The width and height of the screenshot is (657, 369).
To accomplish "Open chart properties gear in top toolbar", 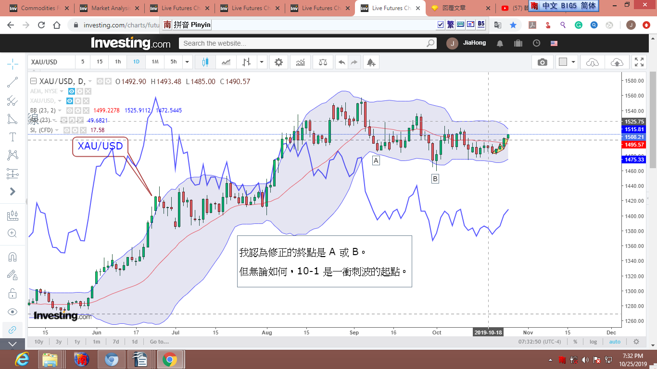I will [278, 62].
